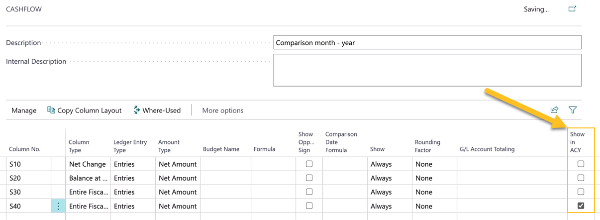Click the share icon above the grid
This screenshot has width=600, height=220.
click(x=554, y=110)
